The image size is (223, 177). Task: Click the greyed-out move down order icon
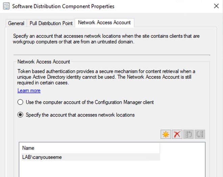[200, 135]
